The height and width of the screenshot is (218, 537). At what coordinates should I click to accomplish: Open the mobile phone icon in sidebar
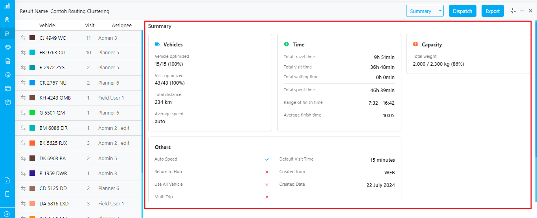point(7,194)
